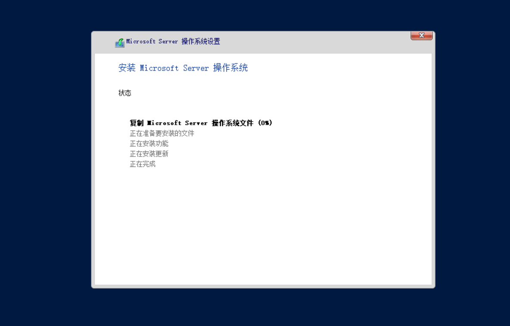
Task: Click the top-left corner of the setup window
Action: 93,33
